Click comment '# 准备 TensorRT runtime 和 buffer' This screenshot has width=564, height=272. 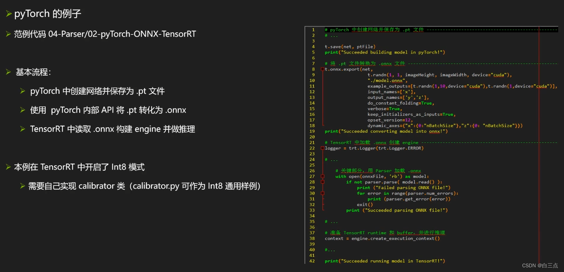pyautogui.click(x=385, y=232)
